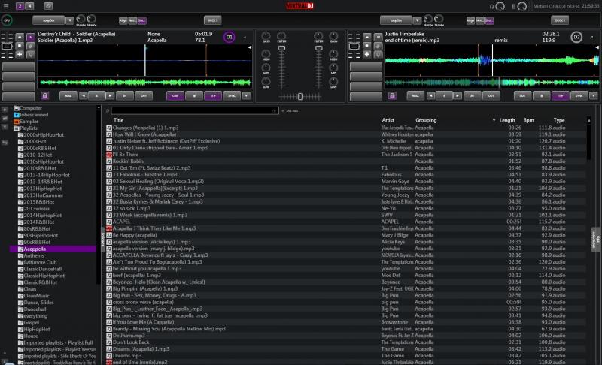Switch to 2-deck layout

pos(20,6)
